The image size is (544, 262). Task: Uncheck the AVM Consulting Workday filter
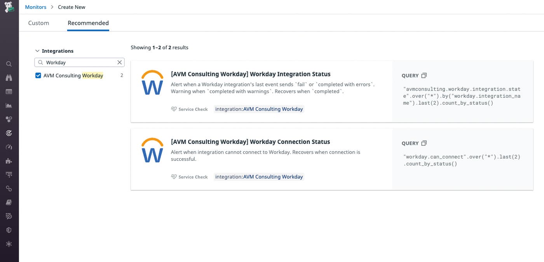pyautogui.click(x=38, y=75)
